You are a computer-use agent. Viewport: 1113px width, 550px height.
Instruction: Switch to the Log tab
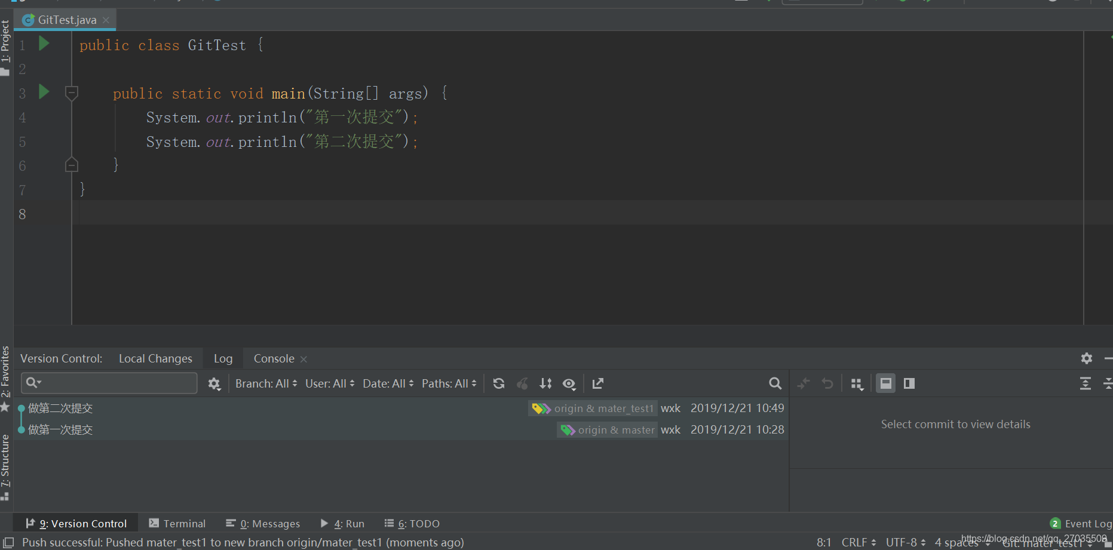(223, 358)
